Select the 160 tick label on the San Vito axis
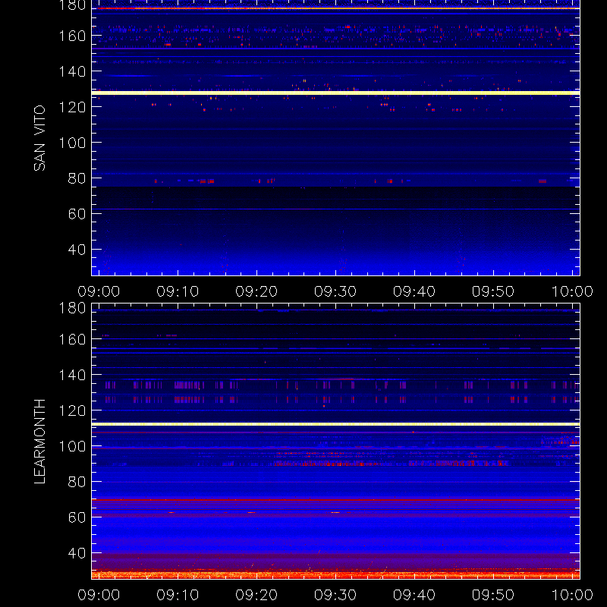 point(72,36)
